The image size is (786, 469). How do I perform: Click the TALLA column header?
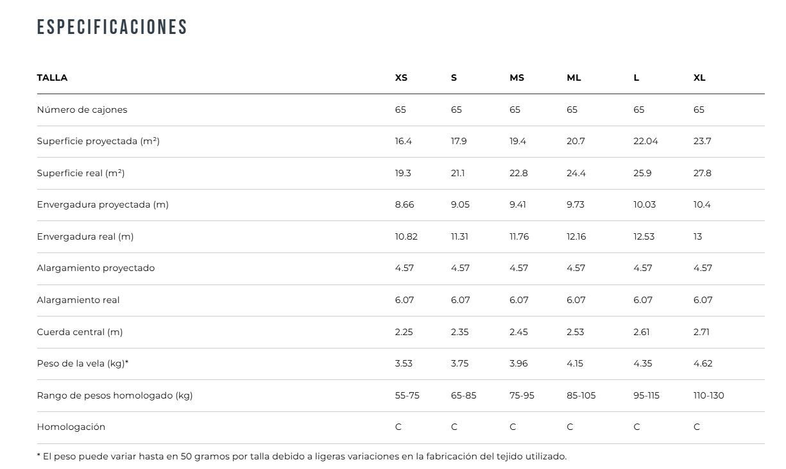tap(52, 78)
